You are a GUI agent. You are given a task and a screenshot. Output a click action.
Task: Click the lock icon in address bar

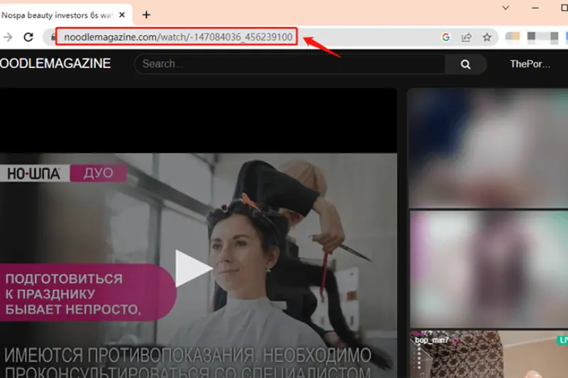53,38
